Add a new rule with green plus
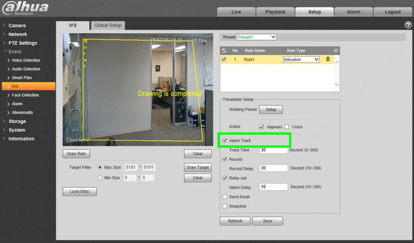 (x=336, y=50)
